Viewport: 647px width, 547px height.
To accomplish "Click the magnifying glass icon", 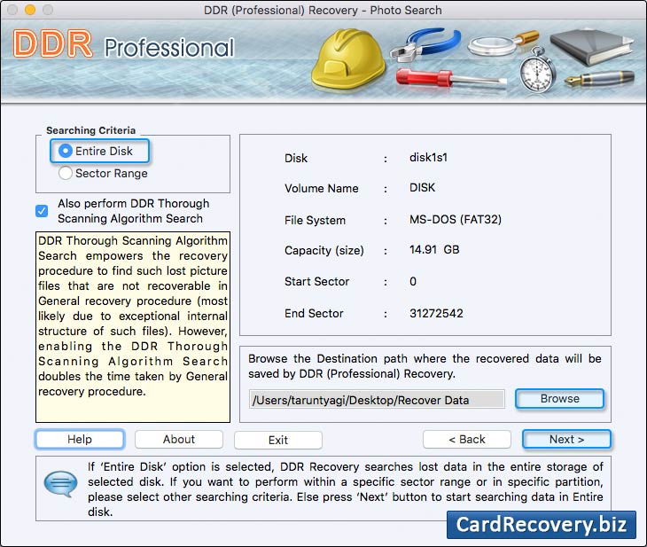I will click(503, 43).
